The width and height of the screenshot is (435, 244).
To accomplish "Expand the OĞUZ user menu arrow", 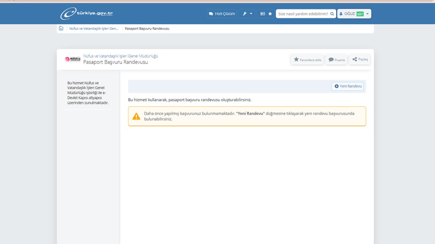I will [368, 14].
